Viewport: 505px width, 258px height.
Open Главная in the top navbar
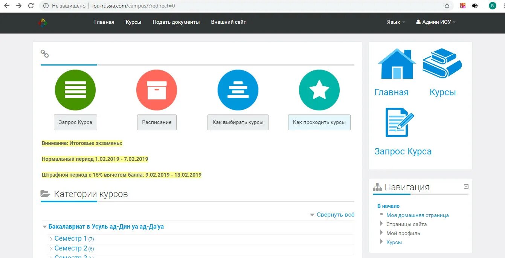104,22
